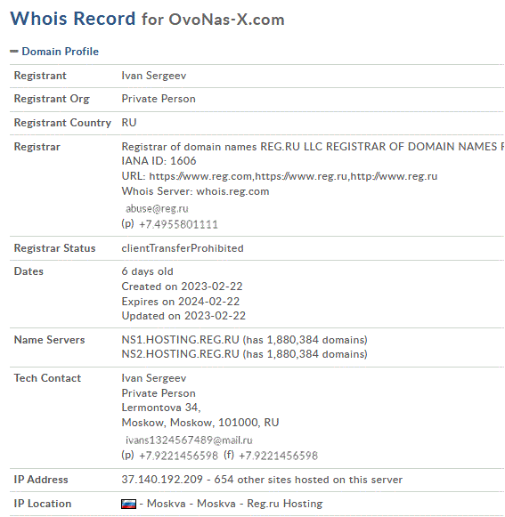Open registrant name Ivan Sergeev
Image resolution: width=505 pixels, height=517 pixels.
[154, 76]
